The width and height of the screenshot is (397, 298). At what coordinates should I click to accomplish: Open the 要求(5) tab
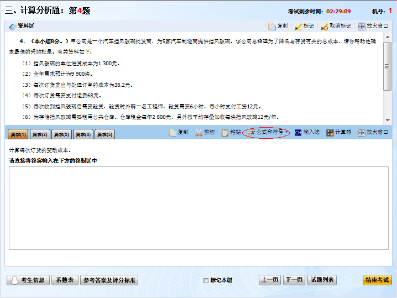tap(105, 134)
